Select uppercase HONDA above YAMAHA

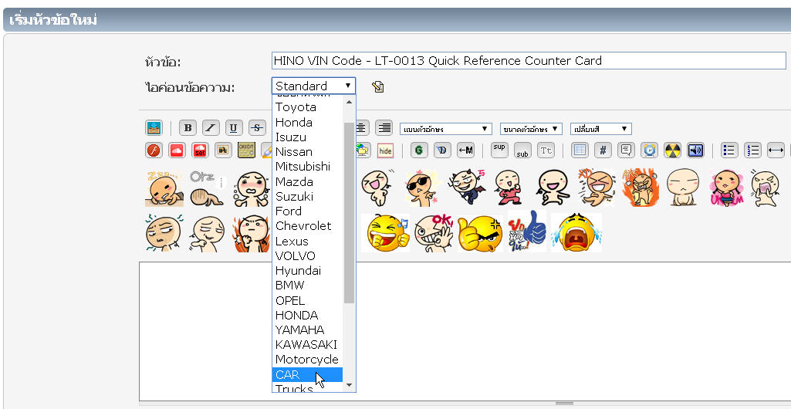tap(308, 315)
